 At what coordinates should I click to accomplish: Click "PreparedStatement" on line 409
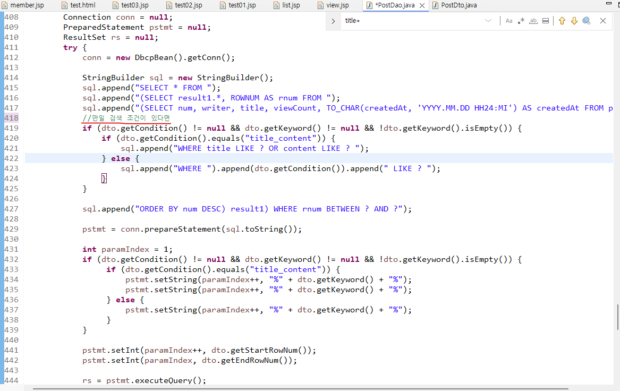click(104, 27)
